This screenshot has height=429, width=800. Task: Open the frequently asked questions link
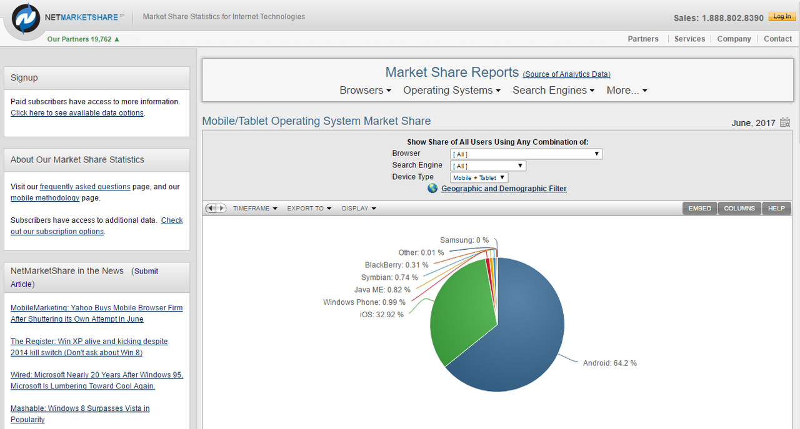click(85, 187)
